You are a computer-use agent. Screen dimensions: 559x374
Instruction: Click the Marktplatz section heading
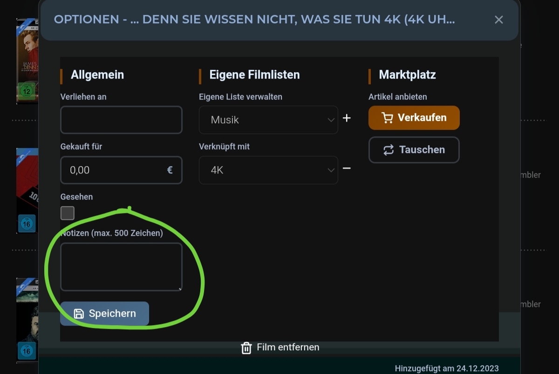point(407,74)
